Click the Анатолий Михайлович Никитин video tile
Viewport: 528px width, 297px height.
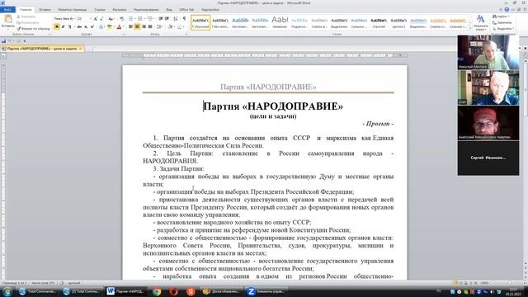coord(488,123)
